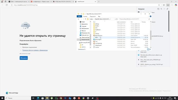The height and width of the screenshot is (100, 178).
Task: Open the Copilot icon in Edge
Action: click(x=176, y=5)
